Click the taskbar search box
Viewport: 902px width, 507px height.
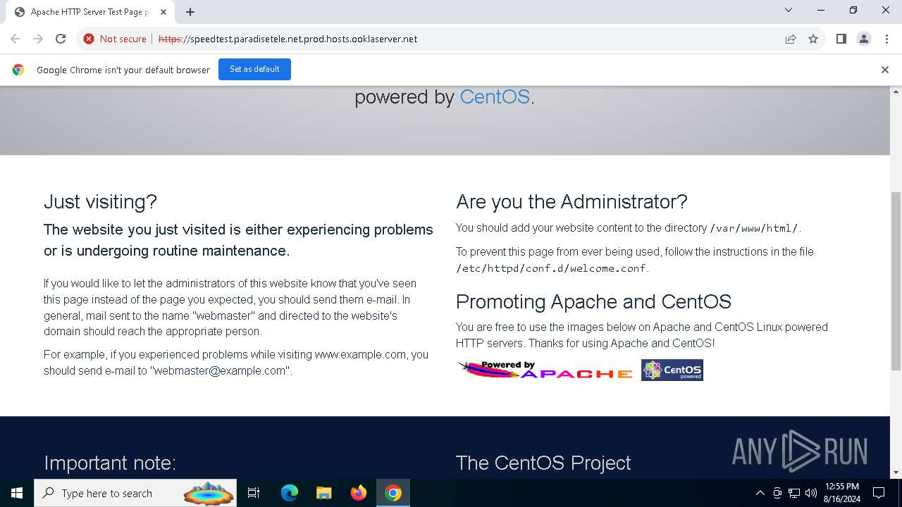point(135,493)
